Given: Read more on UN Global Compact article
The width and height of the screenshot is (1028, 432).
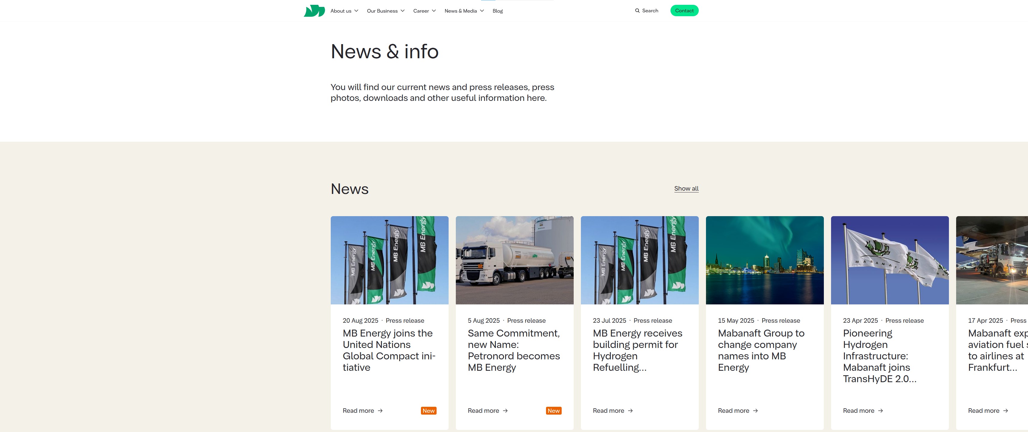Looking at the screenshot, I should click(358, 410).
